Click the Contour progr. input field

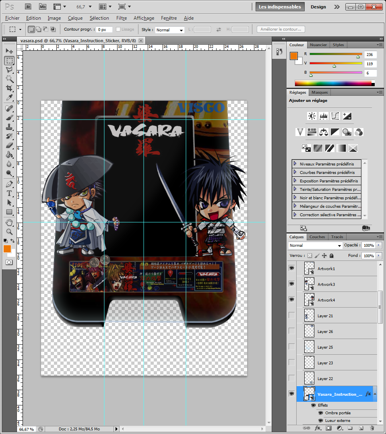pos(103,30)
